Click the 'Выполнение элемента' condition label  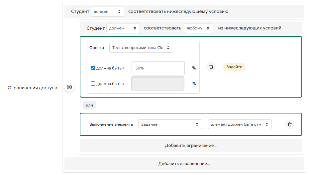[x=111, y=124]
